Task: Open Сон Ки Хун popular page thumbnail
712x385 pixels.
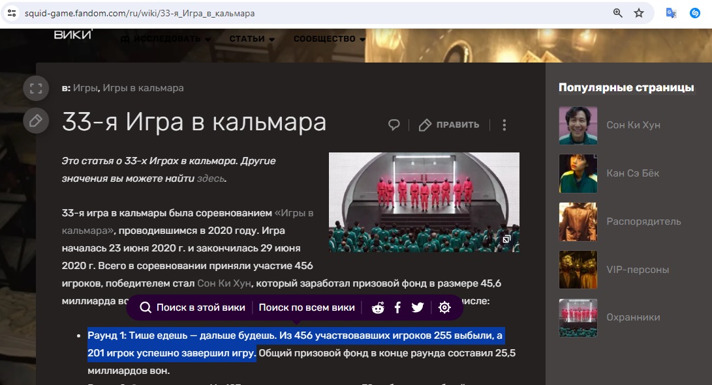Action: click(578, 126)
